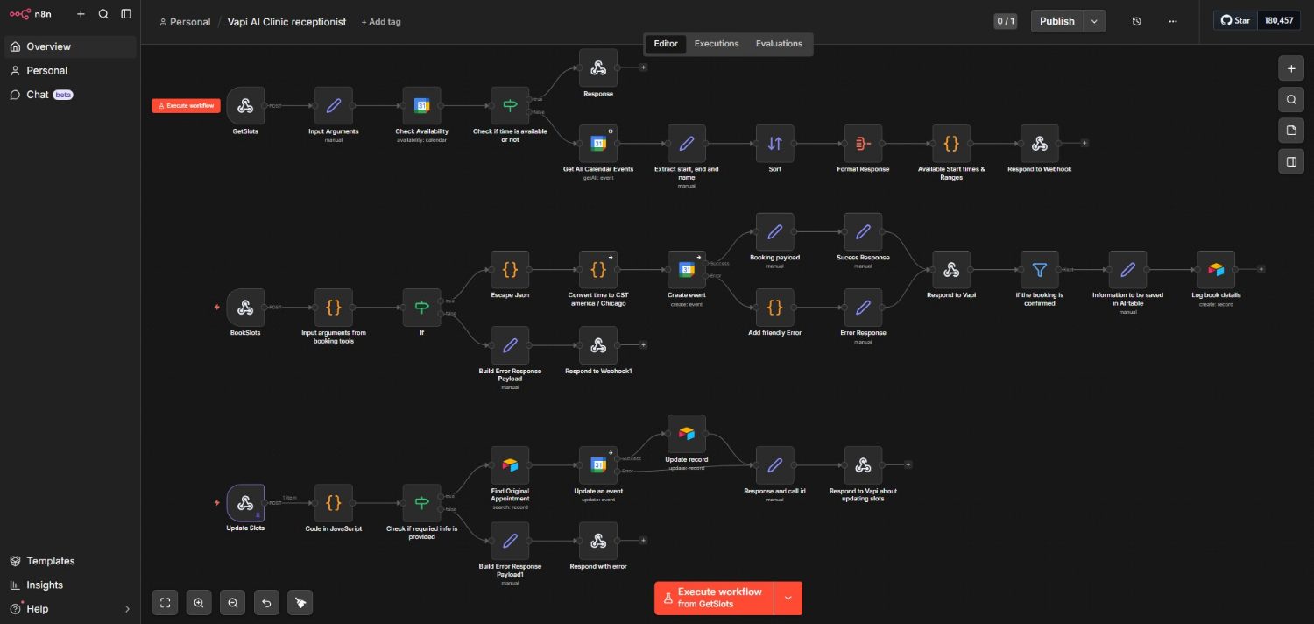
Task: Open Chat beta in the sidebar
Action: pyautogui.click(x=70, y=95)
